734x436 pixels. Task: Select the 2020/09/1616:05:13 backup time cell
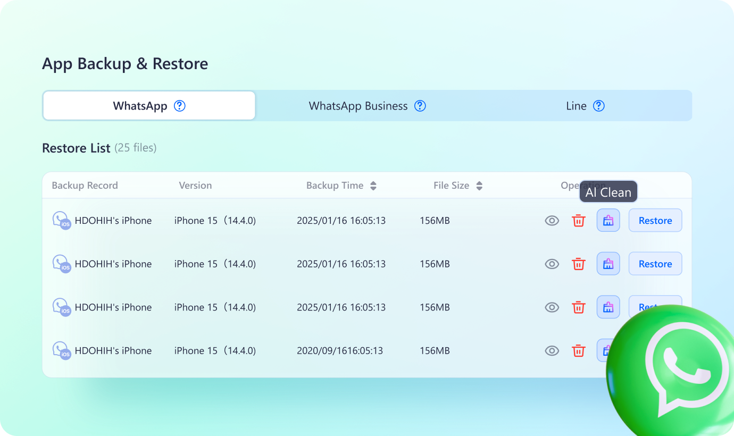pyautogui.click(x=340, y=350)
